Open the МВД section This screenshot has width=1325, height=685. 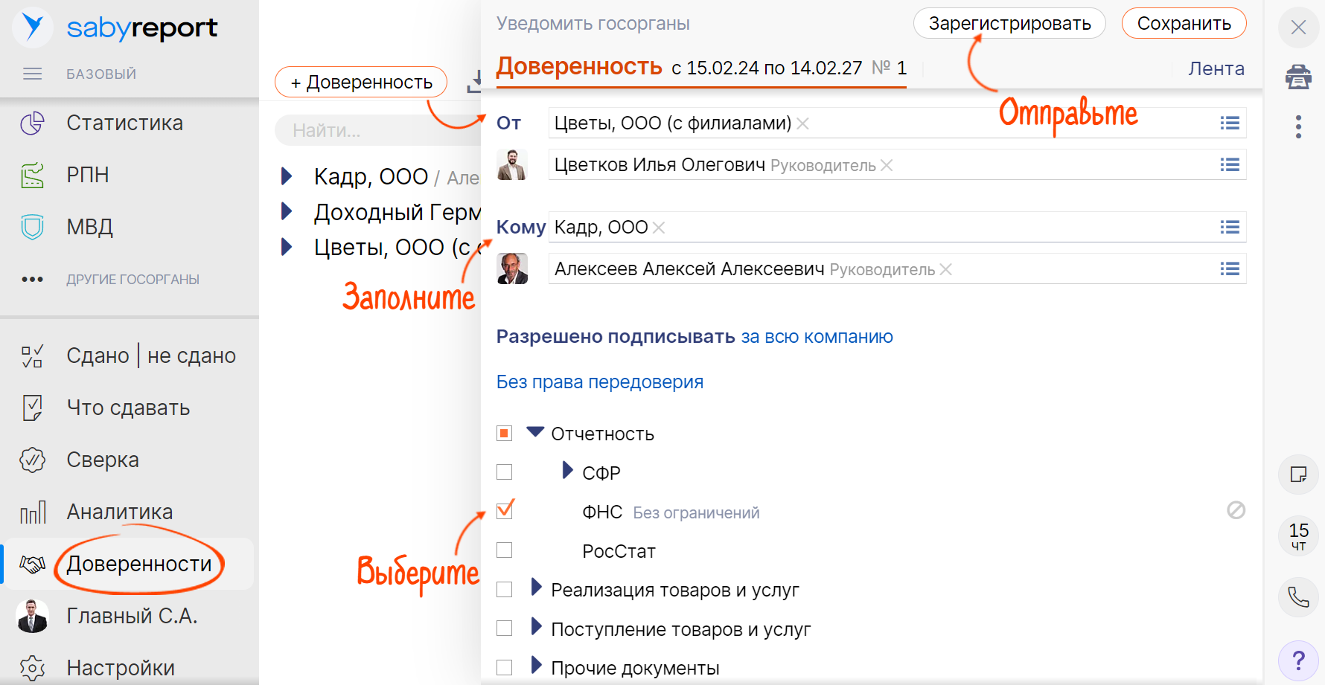click(90, 227)
